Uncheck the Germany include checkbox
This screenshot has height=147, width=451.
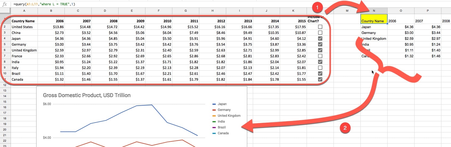[x=320, y=44]
